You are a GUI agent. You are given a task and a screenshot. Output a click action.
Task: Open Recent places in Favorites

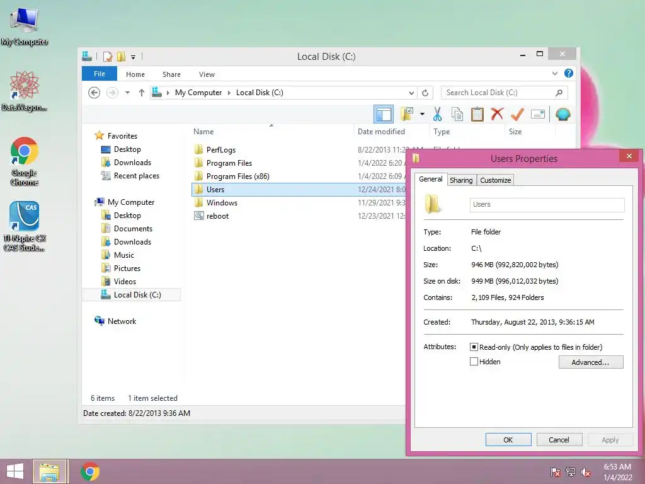tap(136, 176)
